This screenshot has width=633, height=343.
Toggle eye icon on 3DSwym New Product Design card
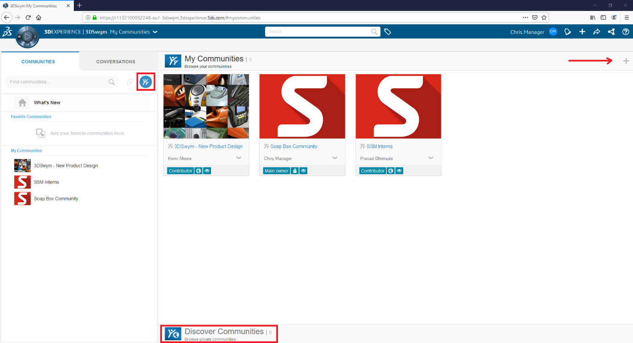coord(207,171)
